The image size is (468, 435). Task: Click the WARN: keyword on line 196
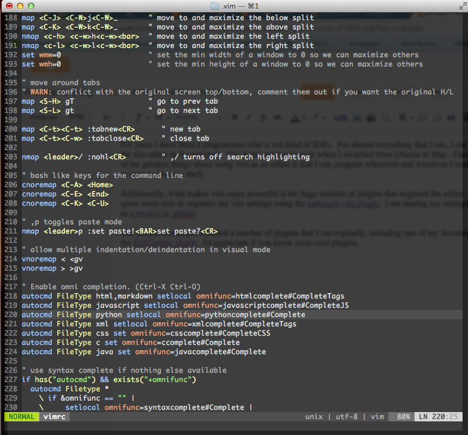(41, 92)
